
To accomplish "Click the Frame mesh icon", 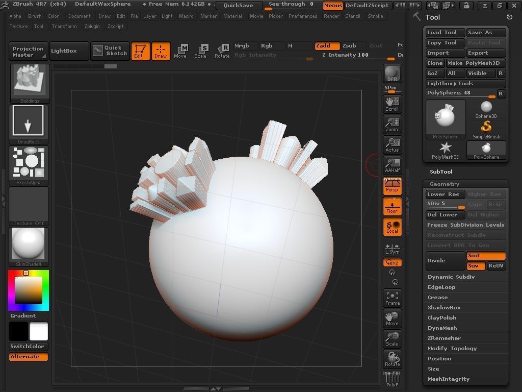I will 392,298.
